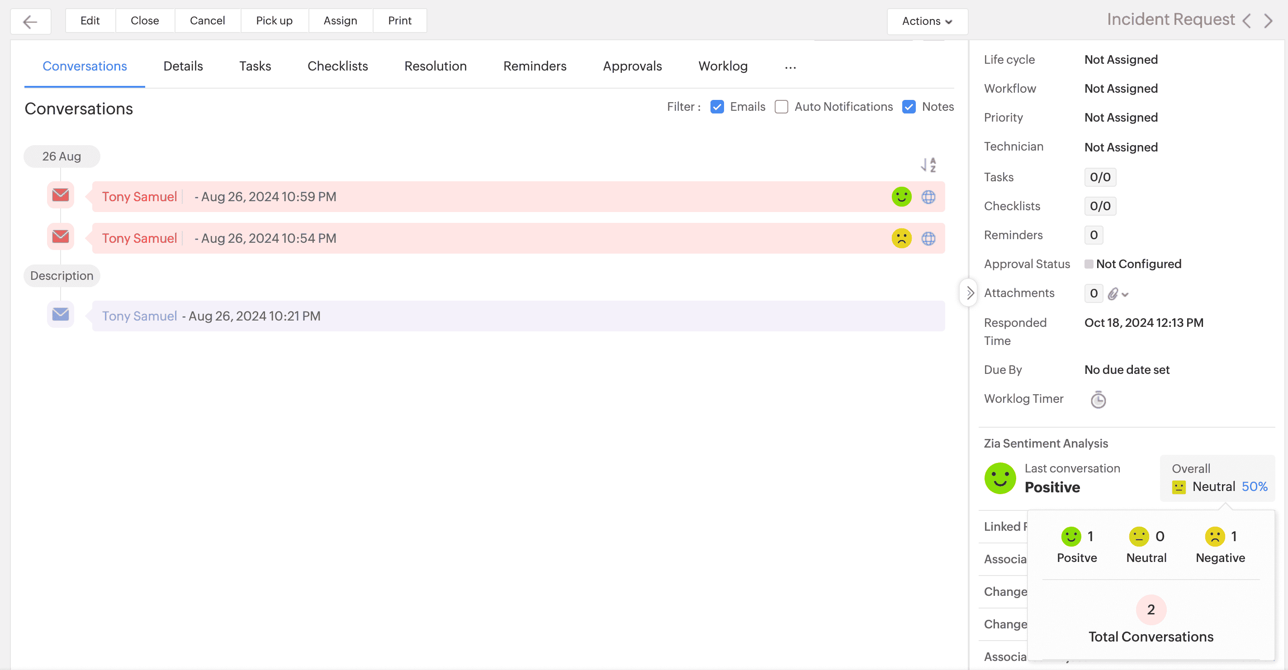The image size is (1288, 670).
Task: Open the Worklog tab
Action: (x=723, y=66)
